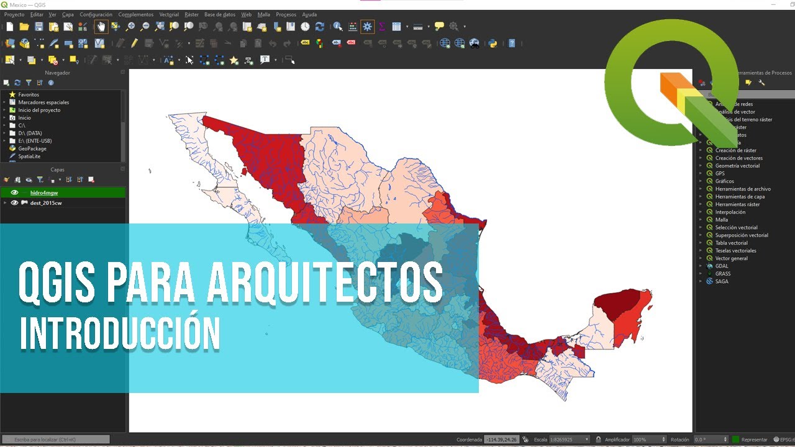Select the Pan Map hand tool
Viewport: 795px width, 447px height.
tap(101, 27)
